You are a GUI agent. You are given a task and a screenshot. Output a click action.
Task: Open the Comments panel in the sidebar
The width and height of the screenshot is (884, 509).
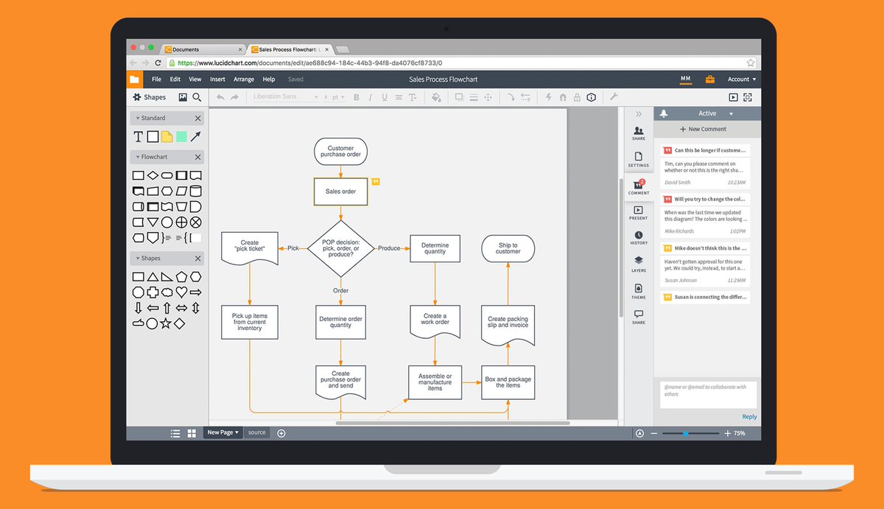[638, 188]
